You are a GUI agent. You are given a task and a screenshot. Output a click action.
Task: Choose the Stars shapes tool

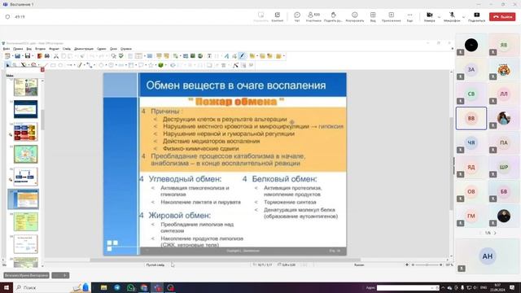coord(151,65)
